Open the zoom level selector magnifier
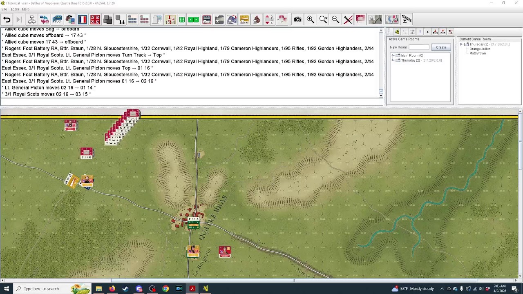 point(323,19)
